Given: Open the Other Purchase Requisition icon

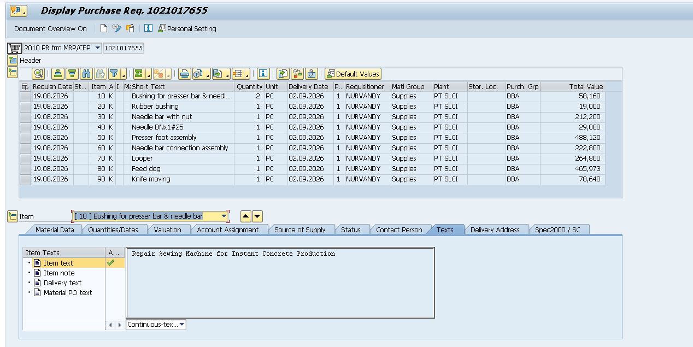Looking at the screenshot, I should (x=130, y=28).
